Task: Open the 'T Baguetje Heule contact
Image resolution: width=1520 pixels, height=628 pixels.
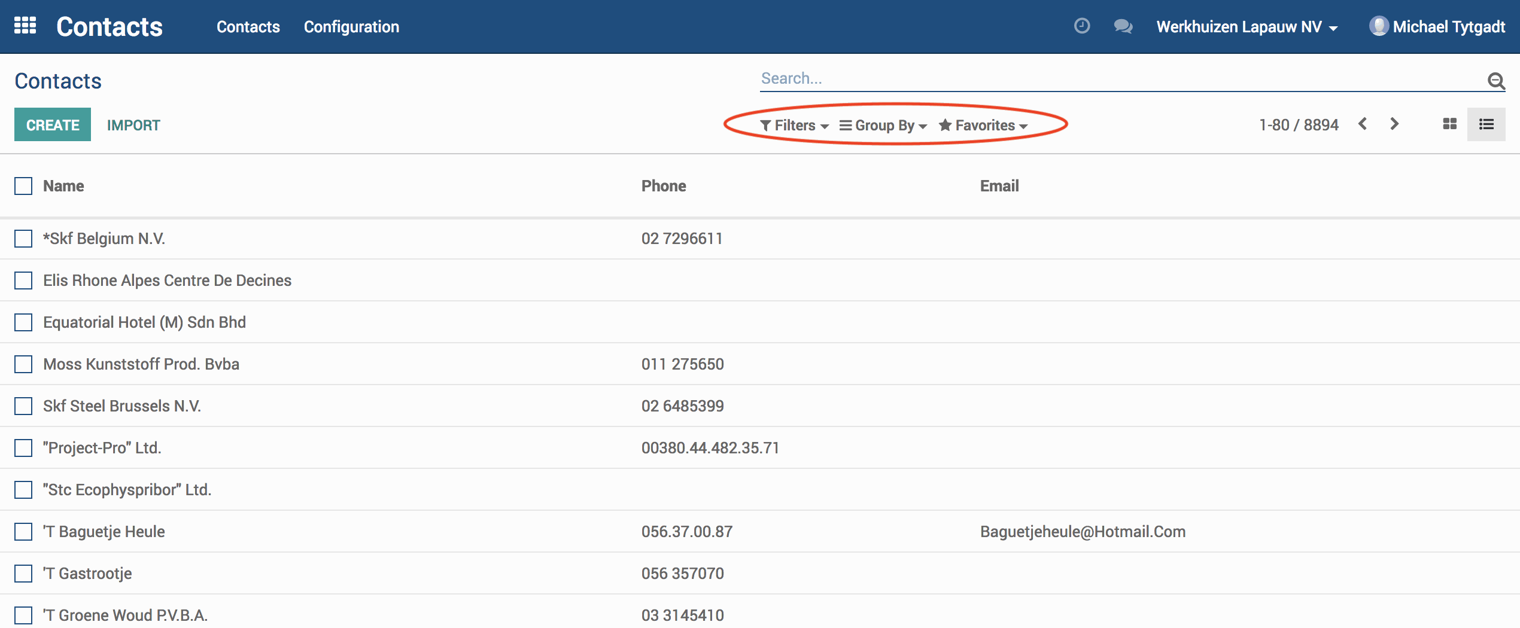Action: 104,532
